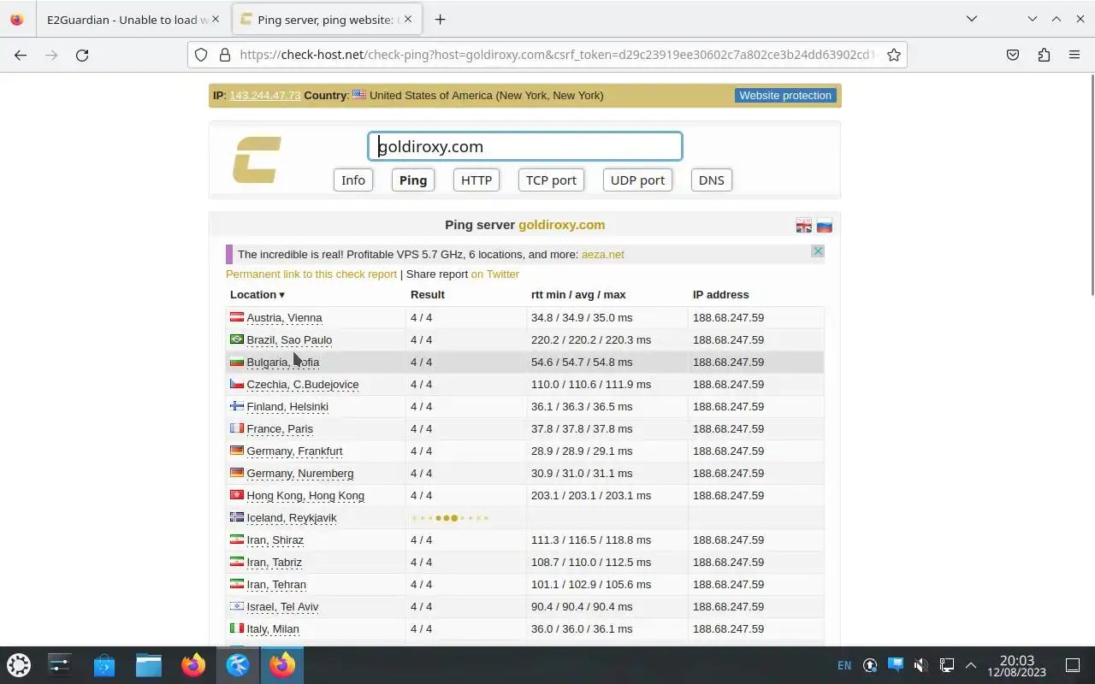Open the Hong Kong, Hong Kong node link

(x=305, y=496)
